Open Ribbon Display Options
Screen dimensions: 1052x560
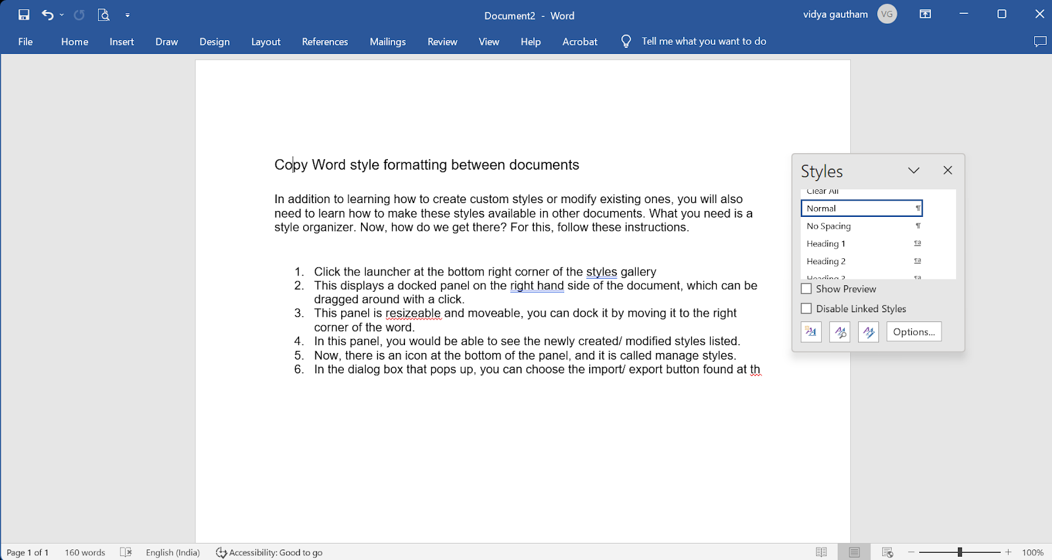[925, 14]
